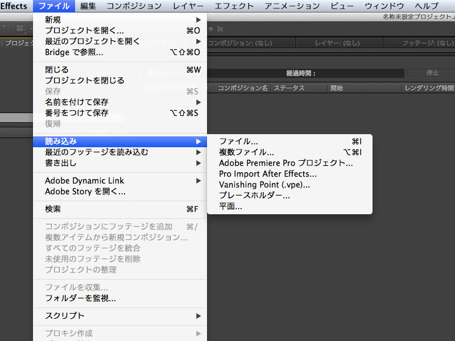The height and width of the screenshot is (341, 455).
Task: Choose プロジェクトを開く… menu item
Action: [120, 31]
